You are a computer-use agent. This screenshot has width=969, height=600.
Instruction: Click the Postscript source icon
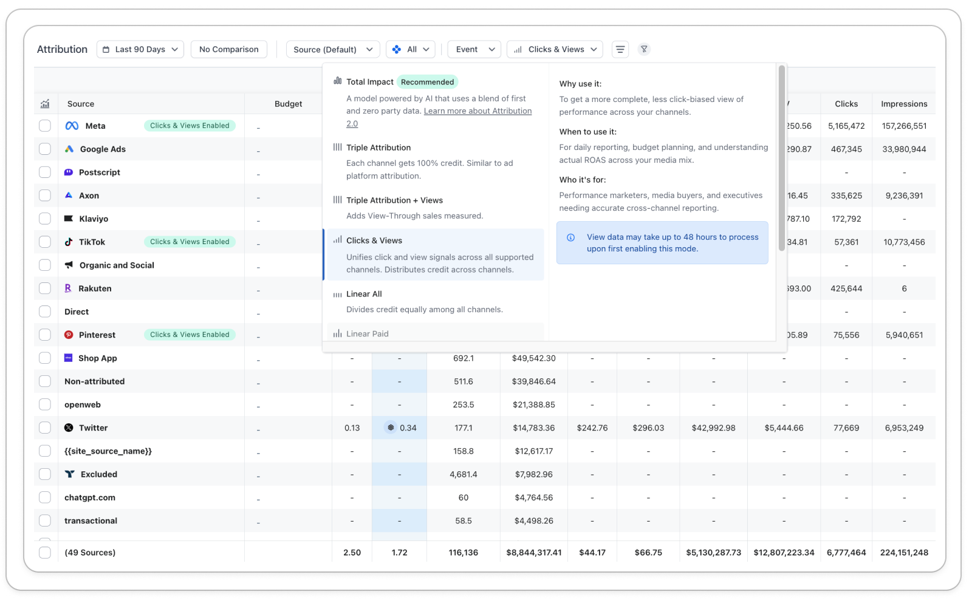(69, 172)
